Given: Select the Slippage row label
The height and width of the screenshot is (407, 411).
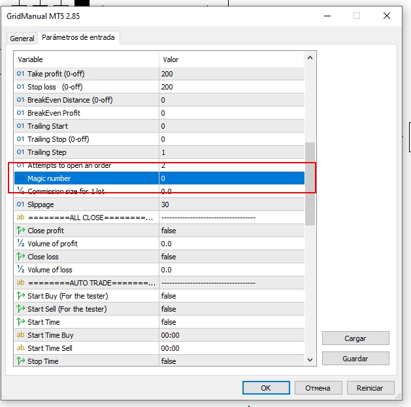Looking at the screenshot, I should point(41,204).
